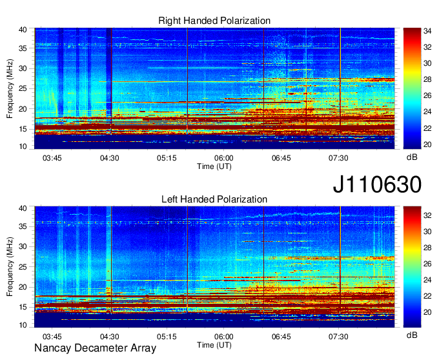Click 05:15 tick under left-handed plot

167,337
